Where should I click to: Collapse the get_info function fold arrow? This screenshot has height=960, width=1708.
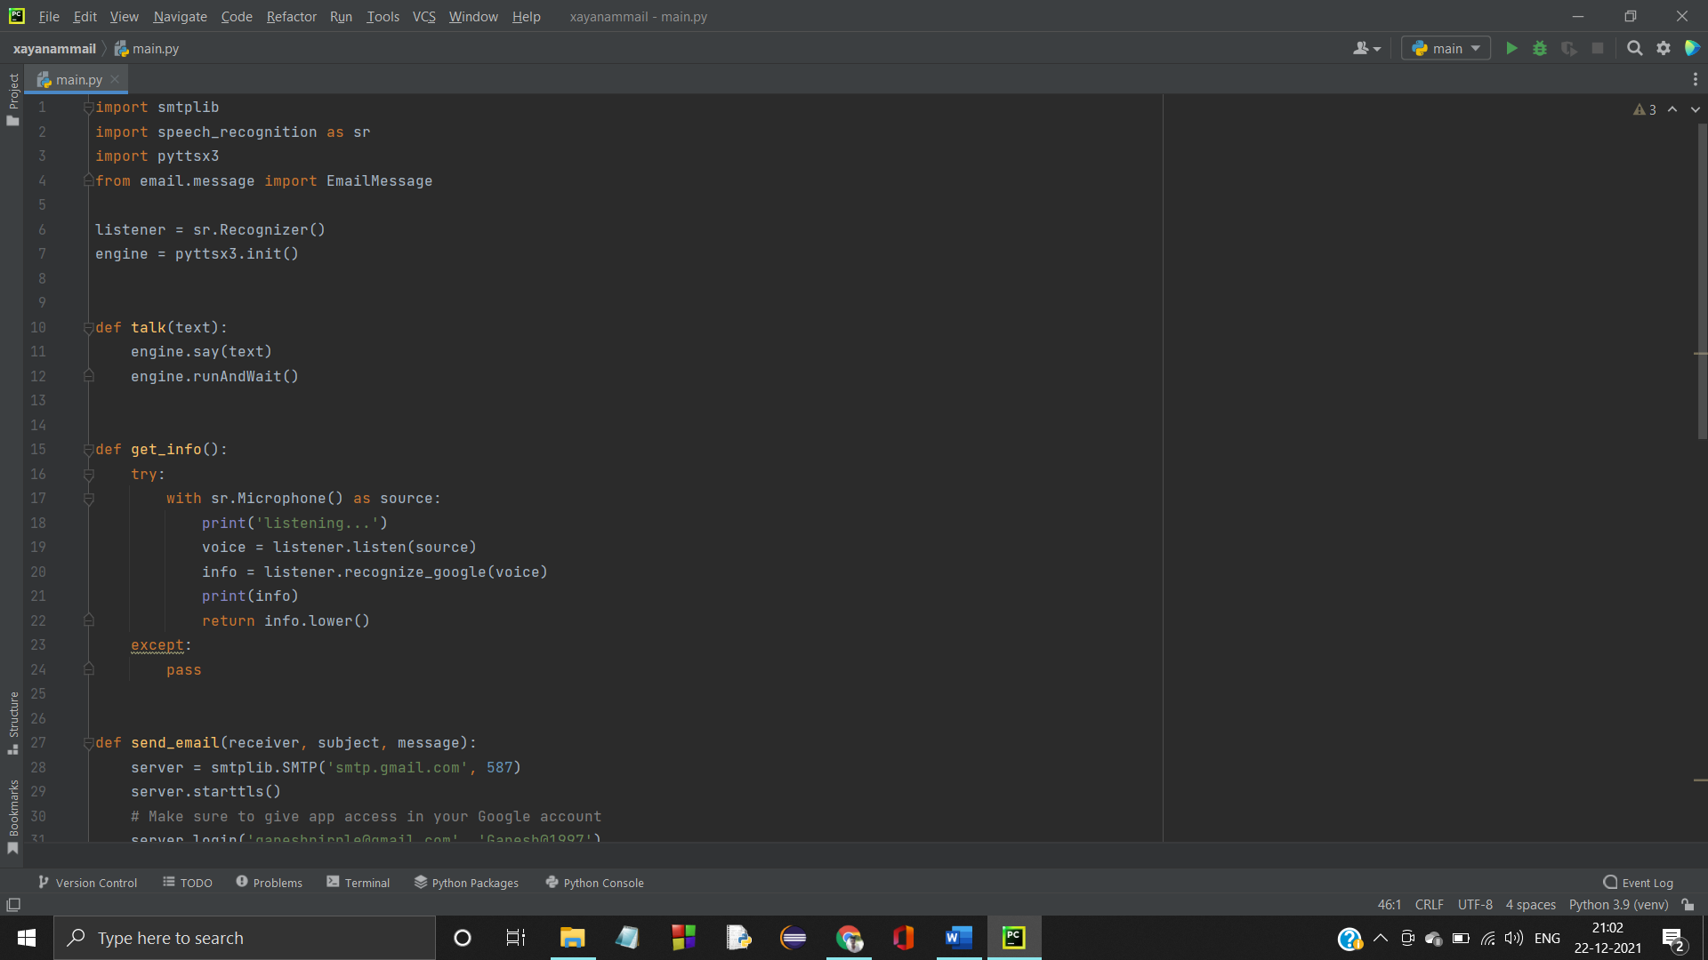pyautogui.click(x=87, y=449)
